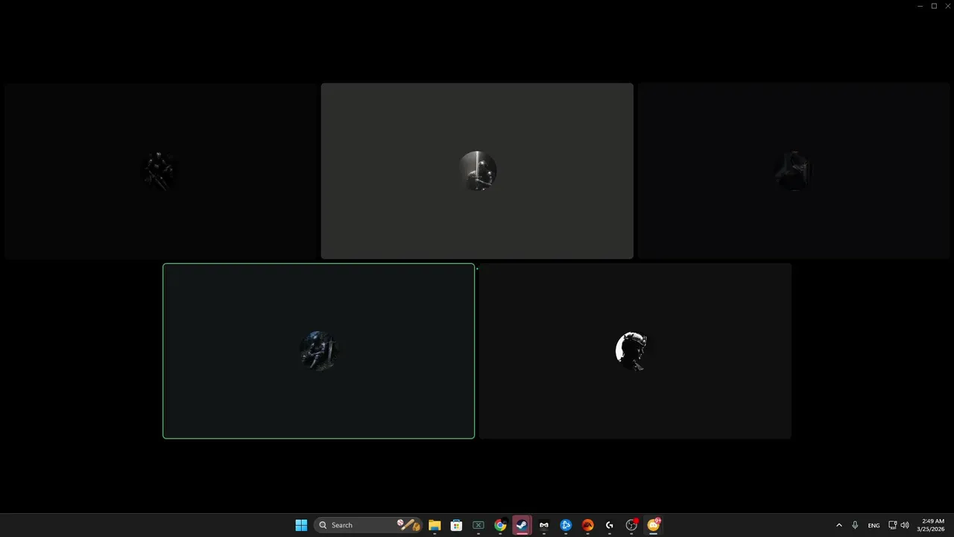This screenshot has width=954, height=537.
Task: Open the baseball search highlight icon
Action: coord(408,525)
